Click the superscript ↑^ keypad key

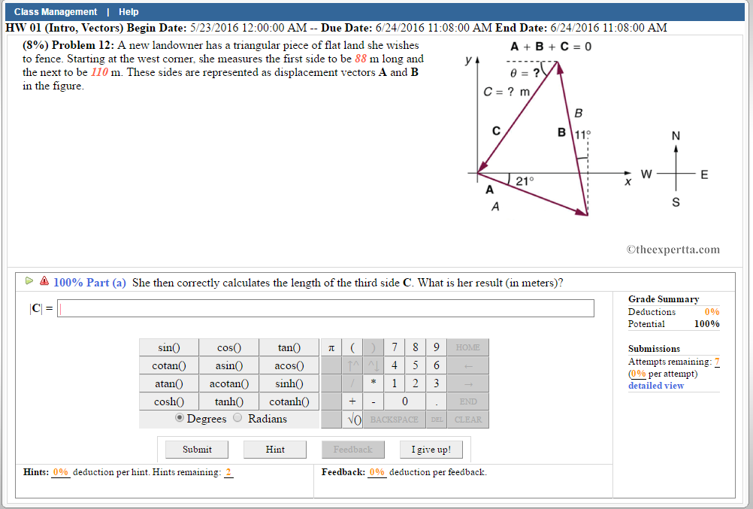click(353, 365)
